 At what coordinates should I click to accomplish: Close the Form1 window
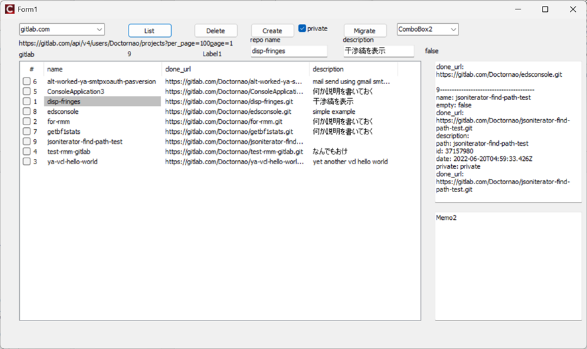[x=573, y=9]
